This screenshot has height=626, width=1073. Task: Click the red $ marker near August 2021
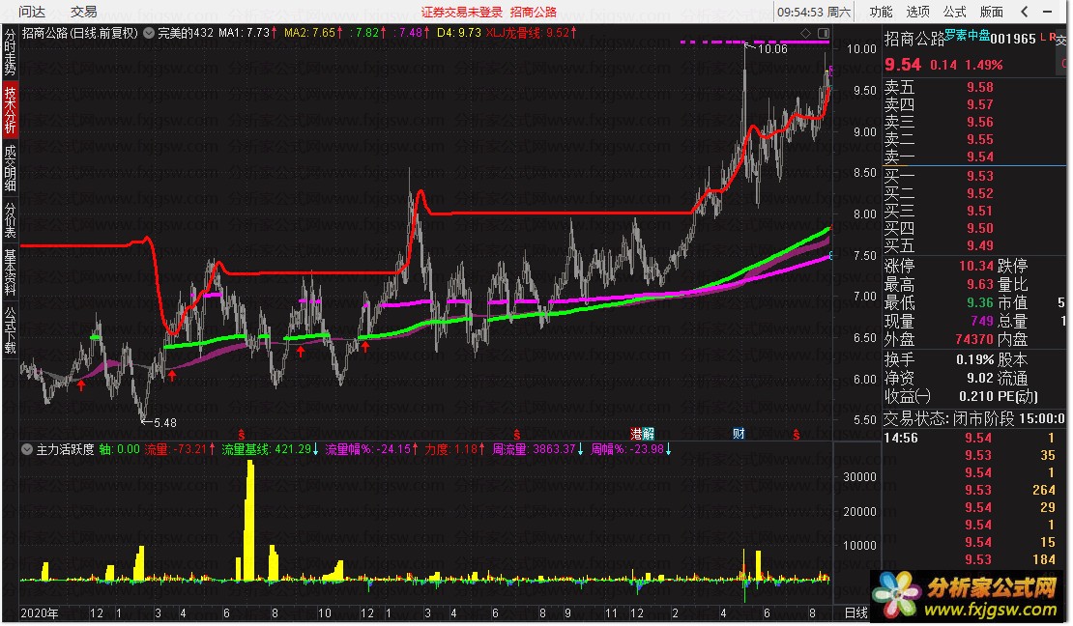click(x=516, y=435)
